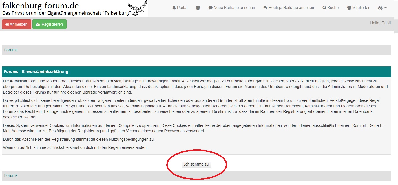The height and width of the screenshot is (185, 398).
Task: Follow the Forums breadcrumb link above the agreement
Action: click(x=11, y=50)
